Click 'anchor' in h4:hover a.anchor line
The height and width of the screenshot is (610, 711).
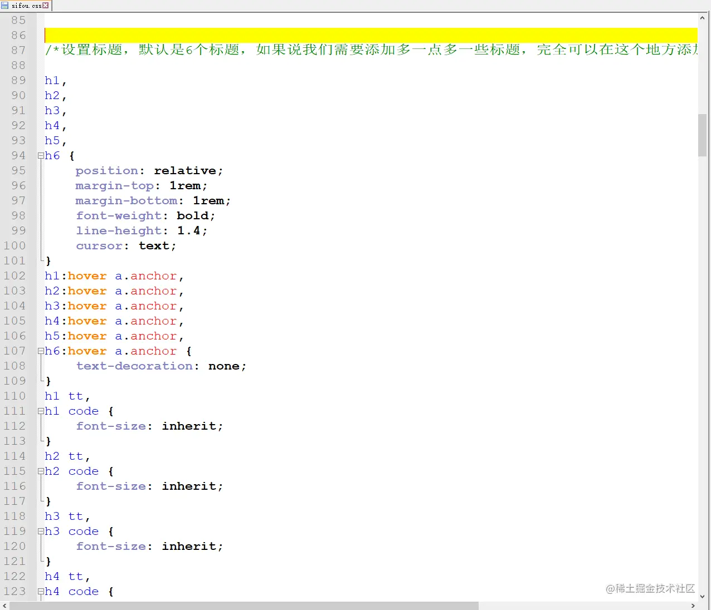(x=154, y=321)
